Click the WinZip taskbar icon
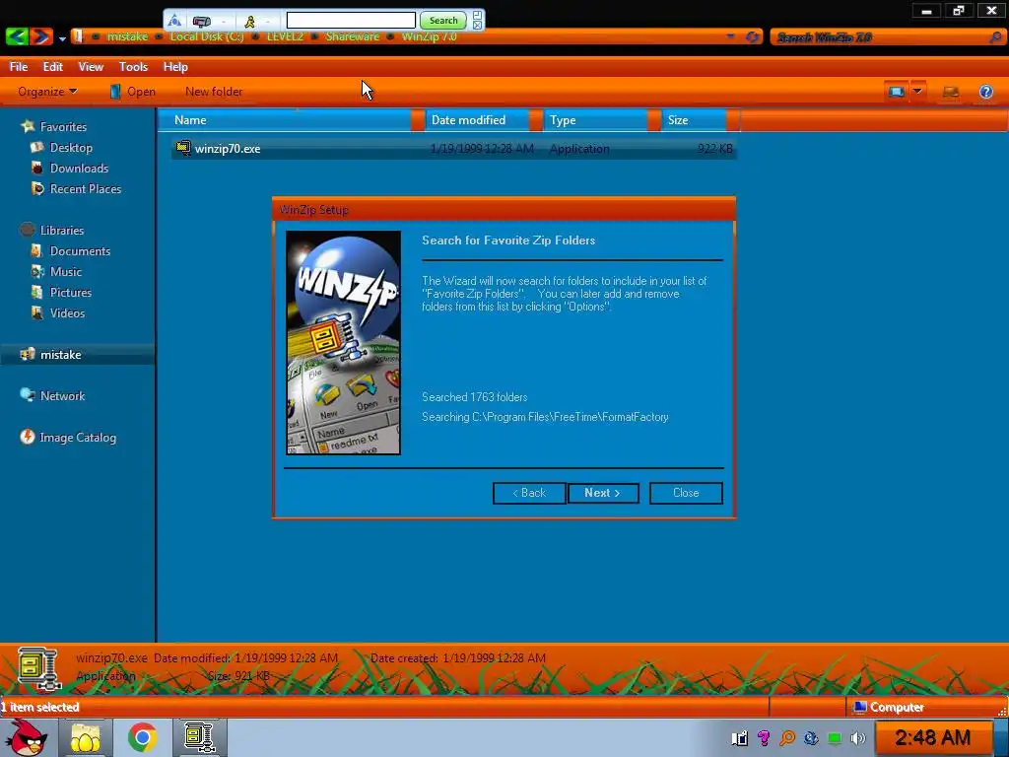1009x757 pixels. 199,737
